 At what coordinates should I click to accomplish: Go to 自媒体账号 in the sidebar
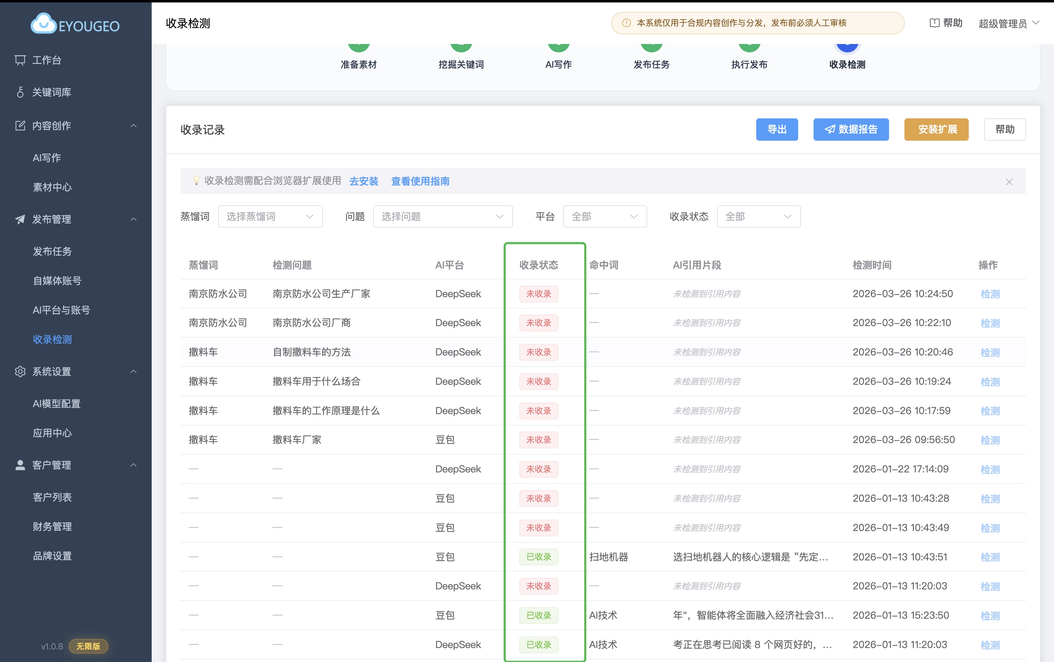point(57,281)
